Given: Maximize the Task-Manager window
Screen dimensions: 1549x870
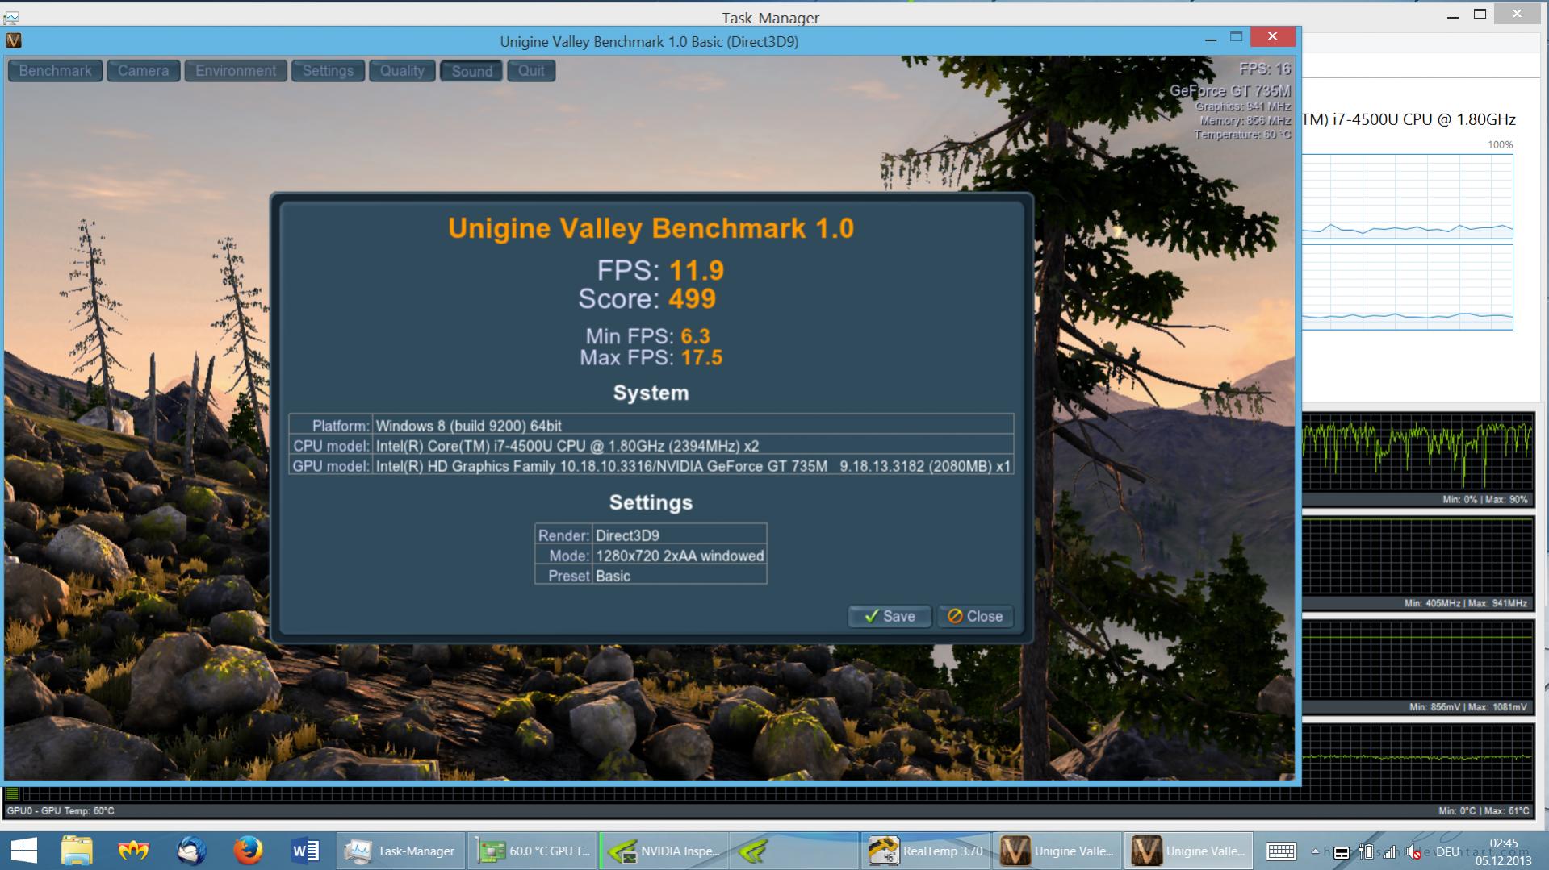Looking at the screenshot, I should (1480, 14).
